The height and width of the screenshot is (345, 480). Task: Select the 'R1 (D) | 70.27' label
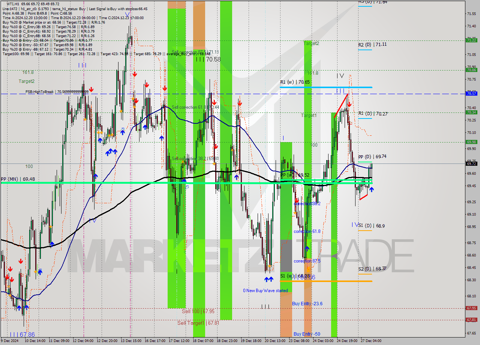tap(372, 113)
